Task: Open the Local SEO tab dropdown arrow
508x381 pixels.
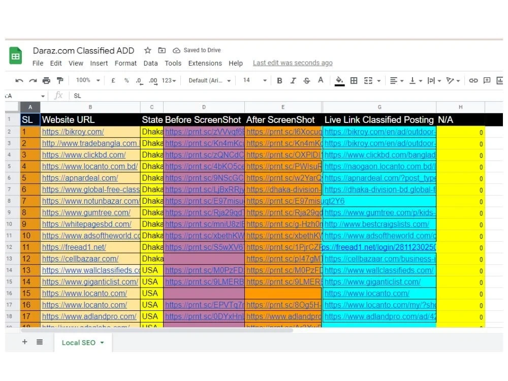Action: (x=102, y=343)
